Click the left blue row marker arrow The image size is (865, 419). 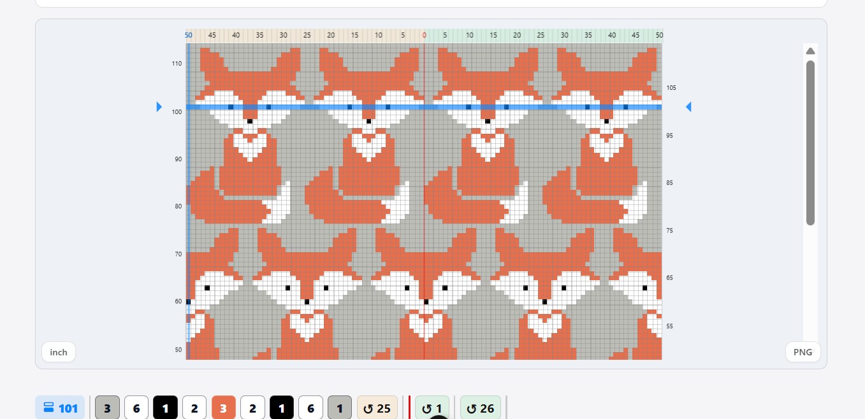pos(159,107)
